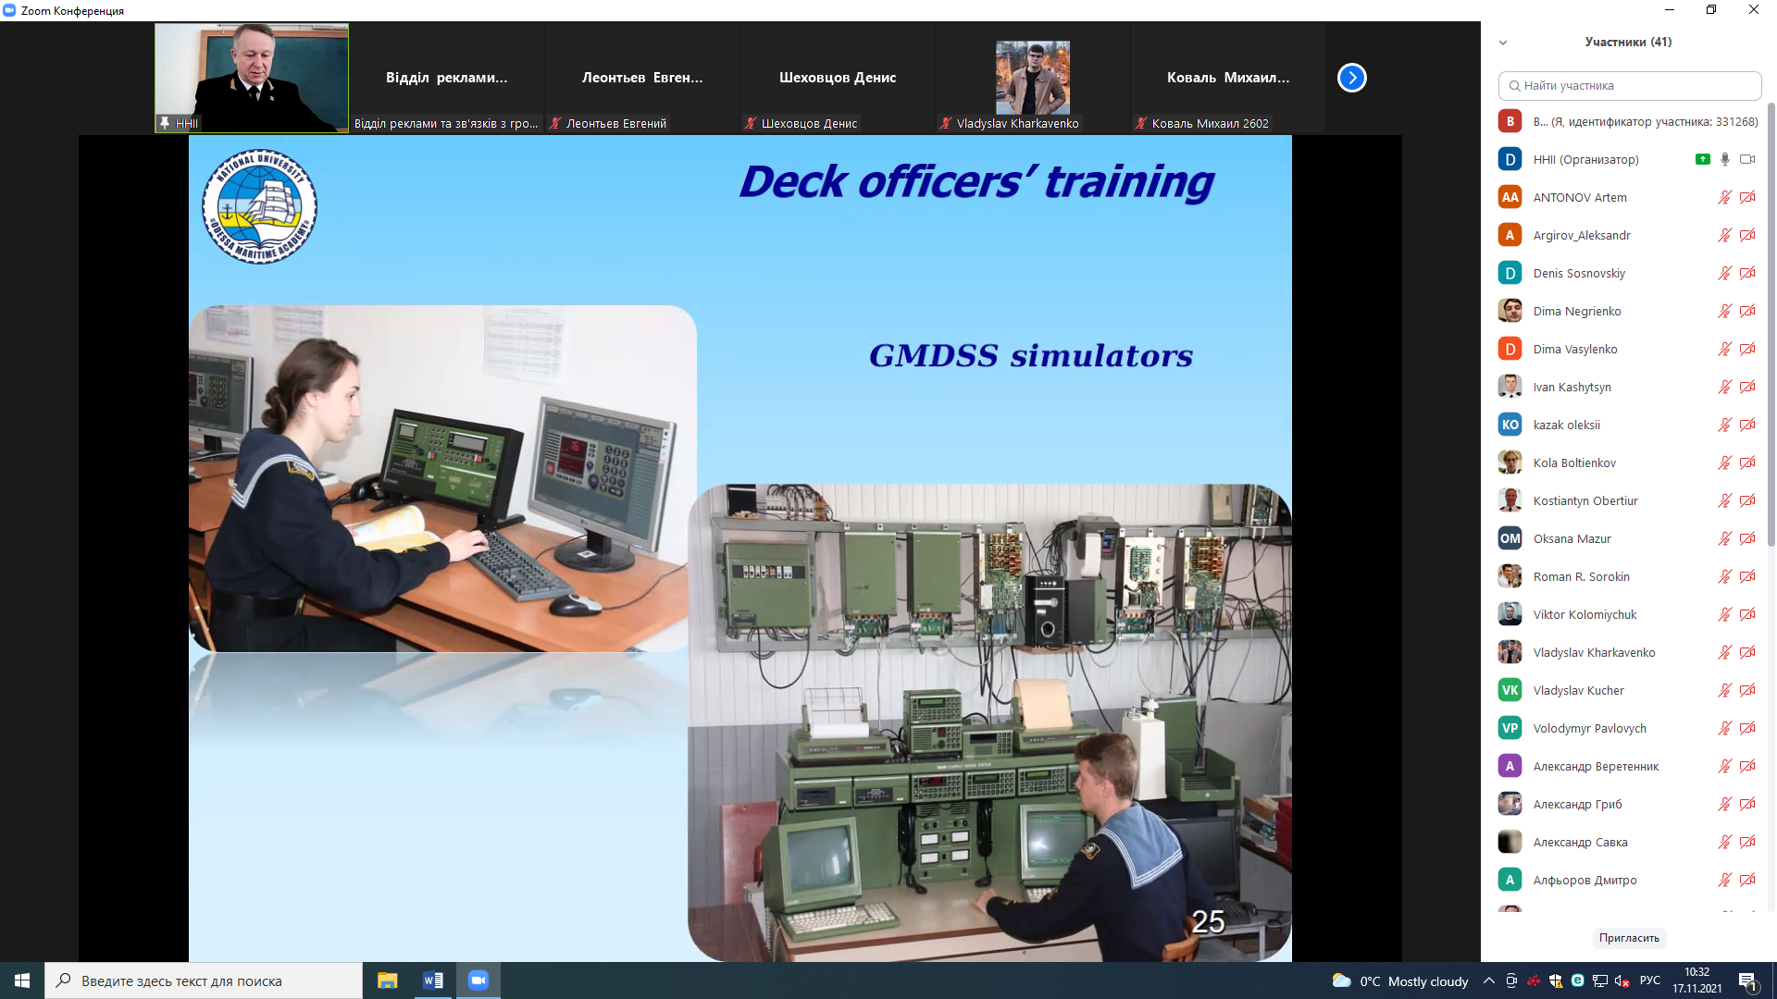The width and height of the screenshot is (1777, 999).
Task: Click the next participants arrow button
Action: [1351, 78]
